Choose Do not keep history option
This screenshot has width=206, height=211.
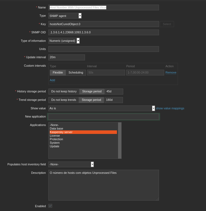pyautogui.click(x=64, y=92)
